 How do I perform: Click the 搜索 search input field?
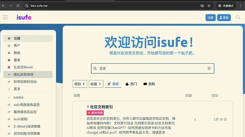point(152,68)
